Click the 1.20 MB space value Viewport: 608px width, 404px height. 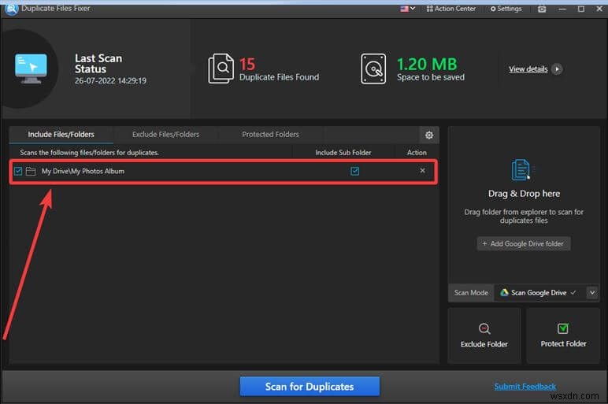point(427,64)
